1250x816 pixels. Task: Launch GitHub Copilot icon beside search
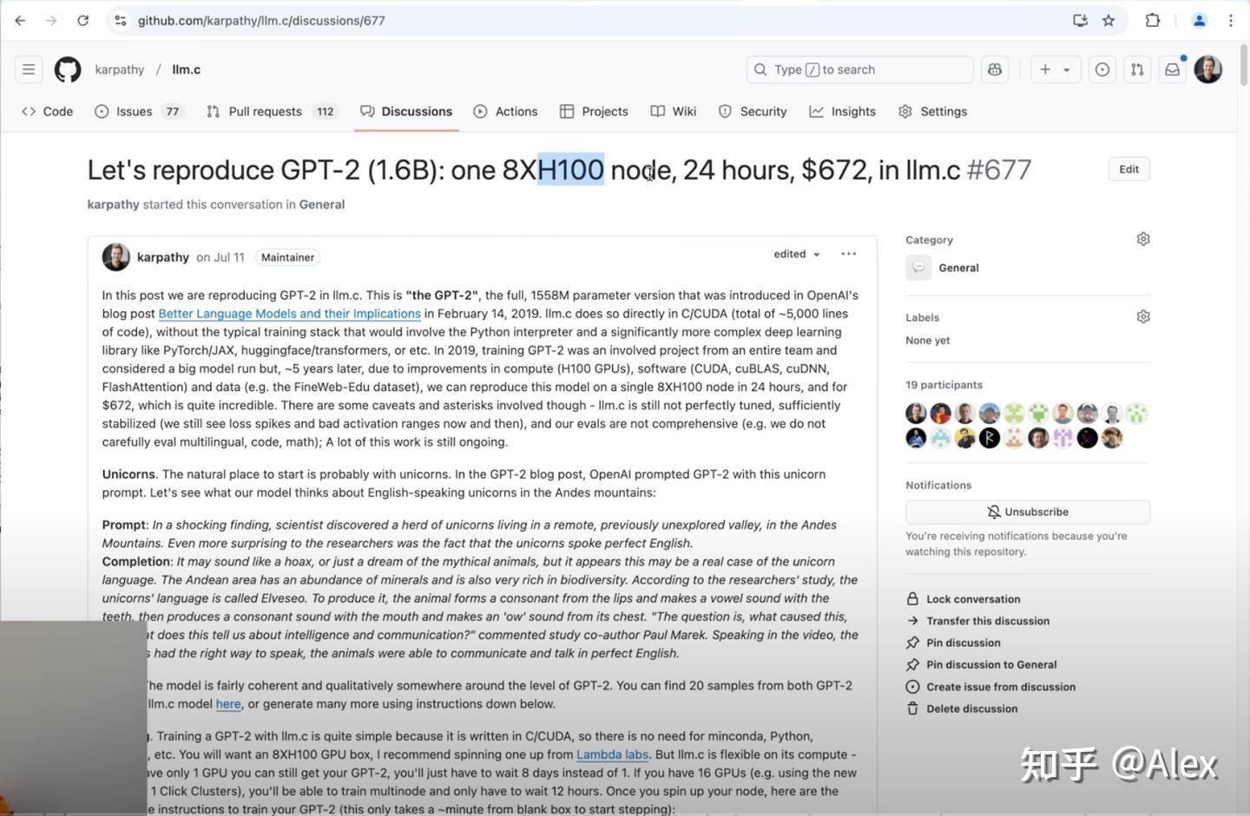tap(994, 69)
